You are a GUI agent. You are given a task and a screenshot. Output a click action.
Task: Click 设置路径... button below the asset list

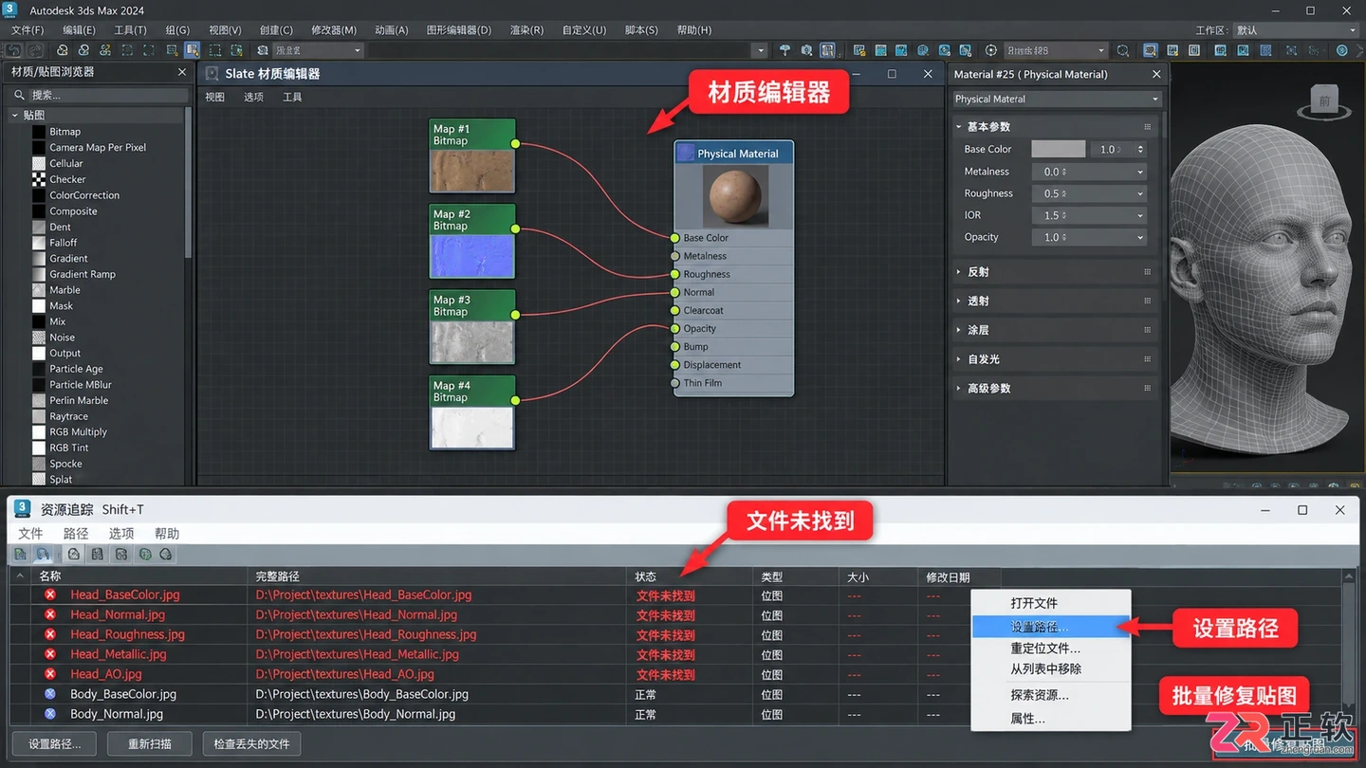pos(54,744)
